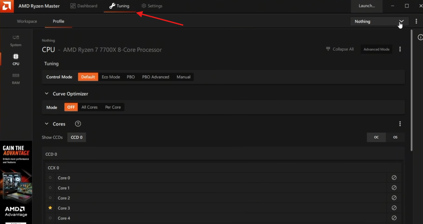This screenshot has height=224, width=423.
Task: Open the Cores section more-options menu
Action: point(400,124)
